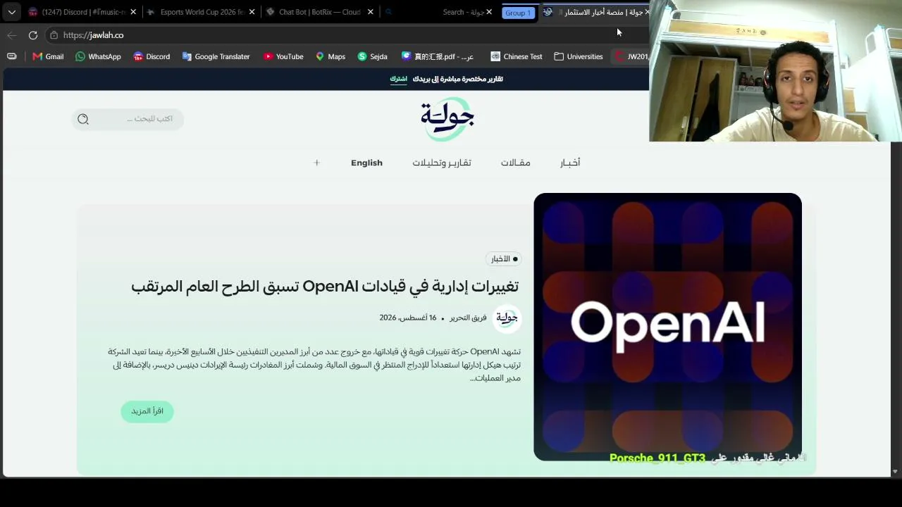Viewport: 902px width, 507px height.
Task: Open the YouTube bookmark
Action: click(x=283, y=56)
